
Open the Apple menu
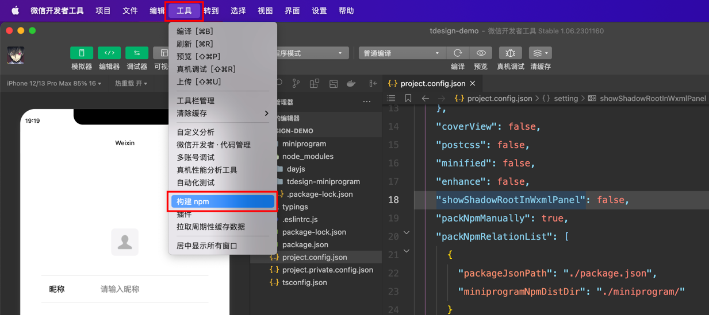click(16, 11)
